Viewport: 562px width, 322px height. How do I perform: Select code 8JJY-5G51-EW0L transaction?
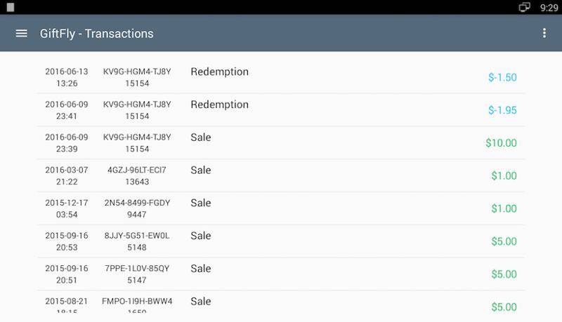coord(281,241)
